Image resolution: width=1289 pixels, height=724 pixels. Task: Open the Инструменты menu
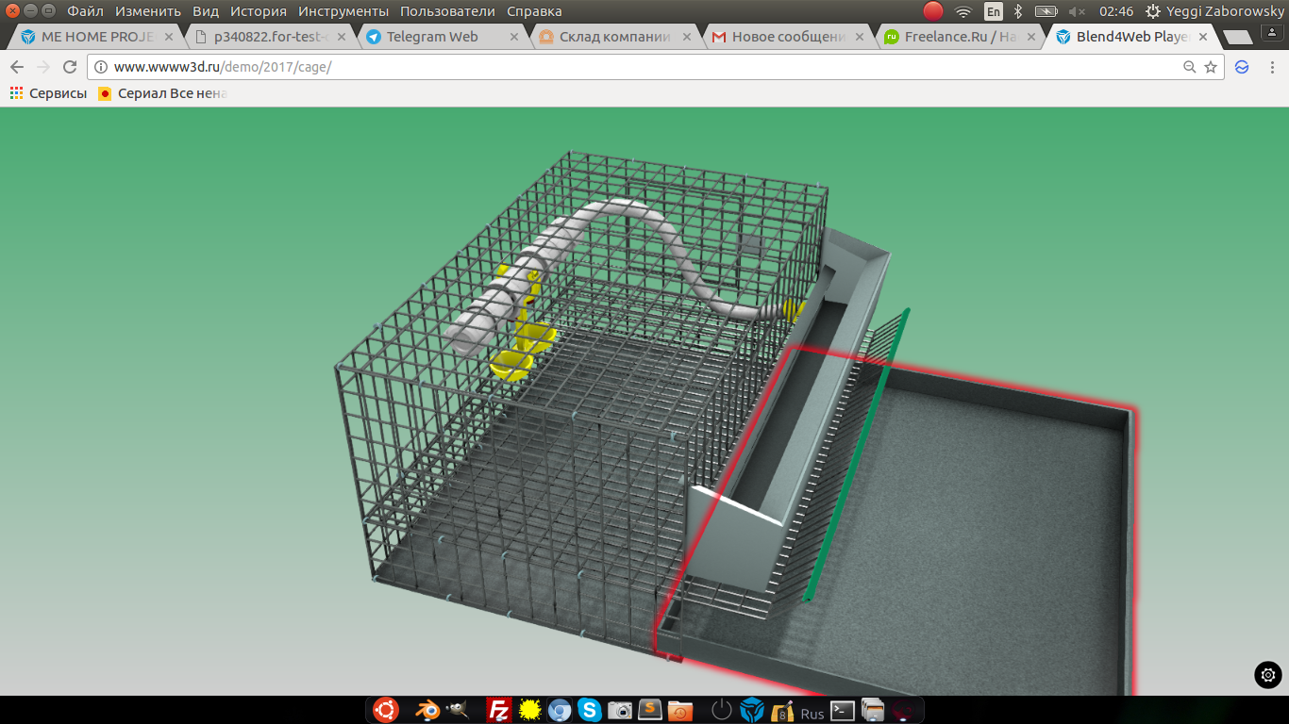pyautogui.click(x=343, y=11)
